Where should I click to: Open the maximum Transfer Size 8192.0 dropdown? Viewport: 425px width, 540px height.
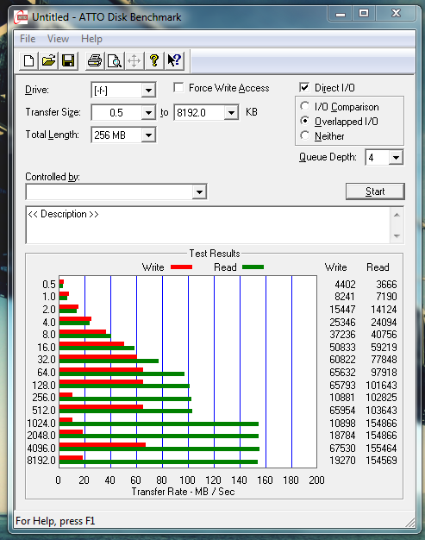[231, 113]
